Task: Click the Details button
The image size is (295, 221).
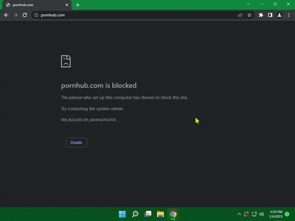Action: tap(76, 142)
